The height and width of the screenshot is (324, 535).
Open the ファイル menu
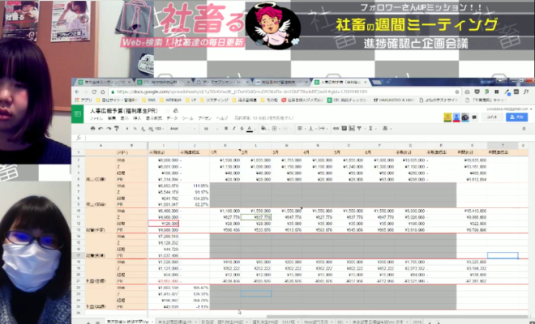pyautogui.click(x=96, y=117)
